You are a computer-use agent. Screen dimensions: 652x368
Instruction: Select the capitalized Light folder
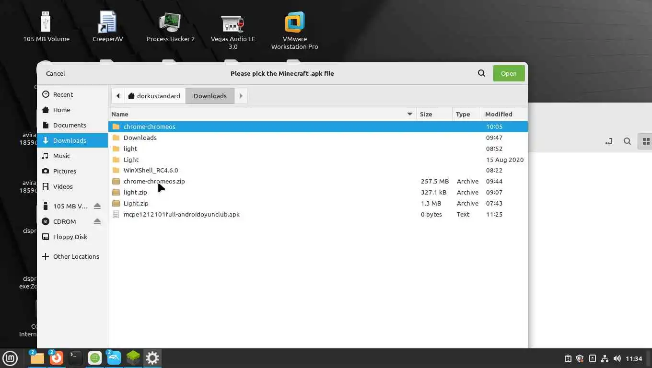click(318, 160)
